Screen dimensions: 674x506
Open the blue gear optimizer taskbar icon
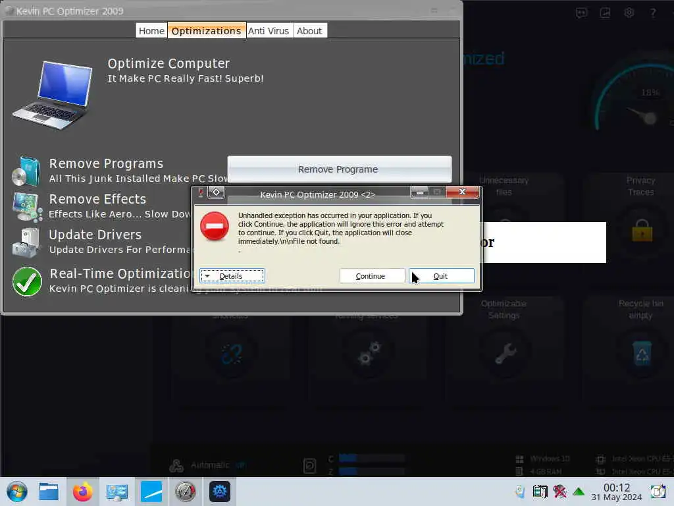(x=220, y=492)
